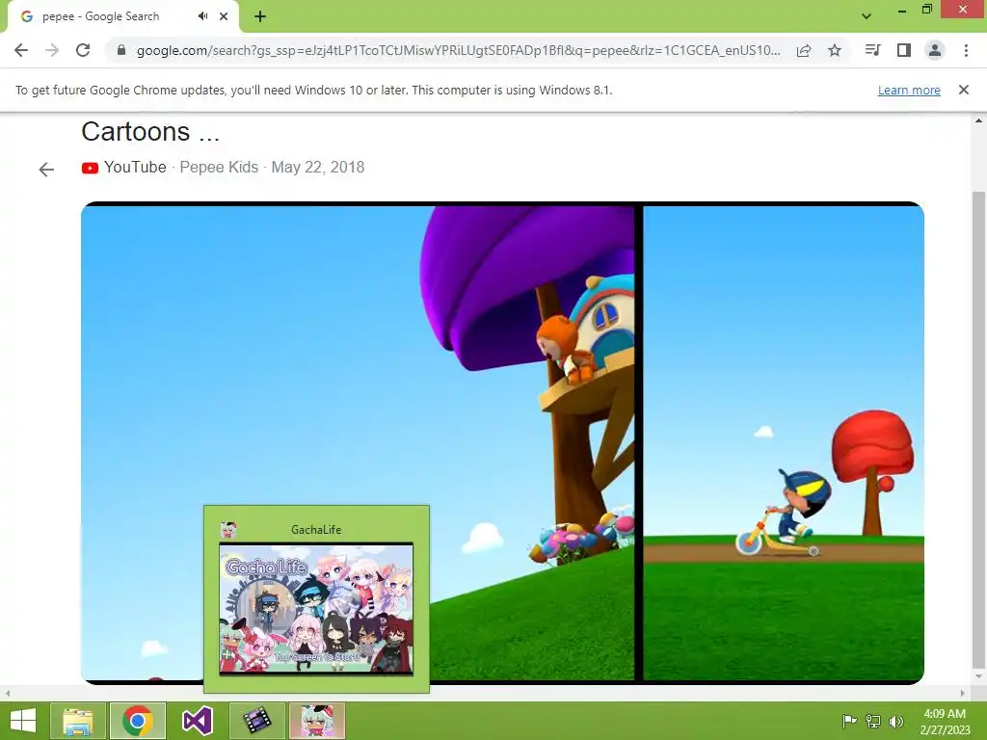Click the Learn more link

click(x=909, y=90)
